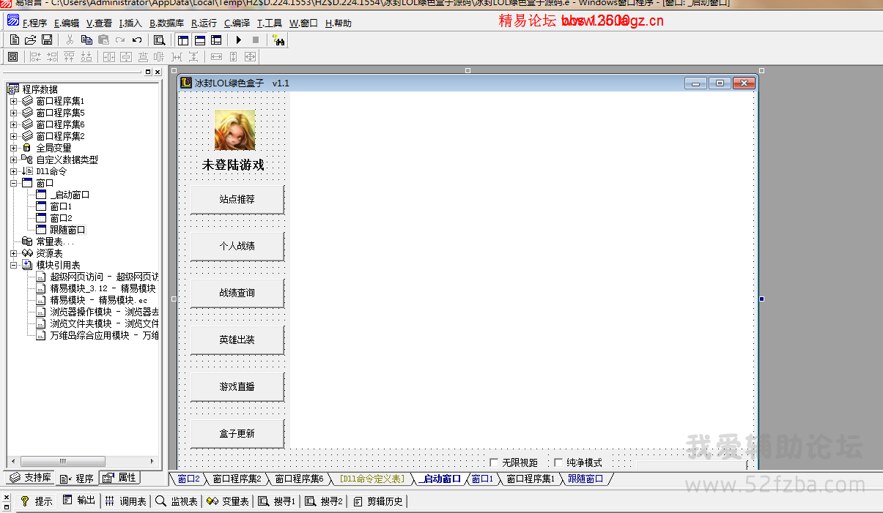Screen dimensions: 883x513
Task: Click the New file toolbar icon
Action: coord(14,40)
